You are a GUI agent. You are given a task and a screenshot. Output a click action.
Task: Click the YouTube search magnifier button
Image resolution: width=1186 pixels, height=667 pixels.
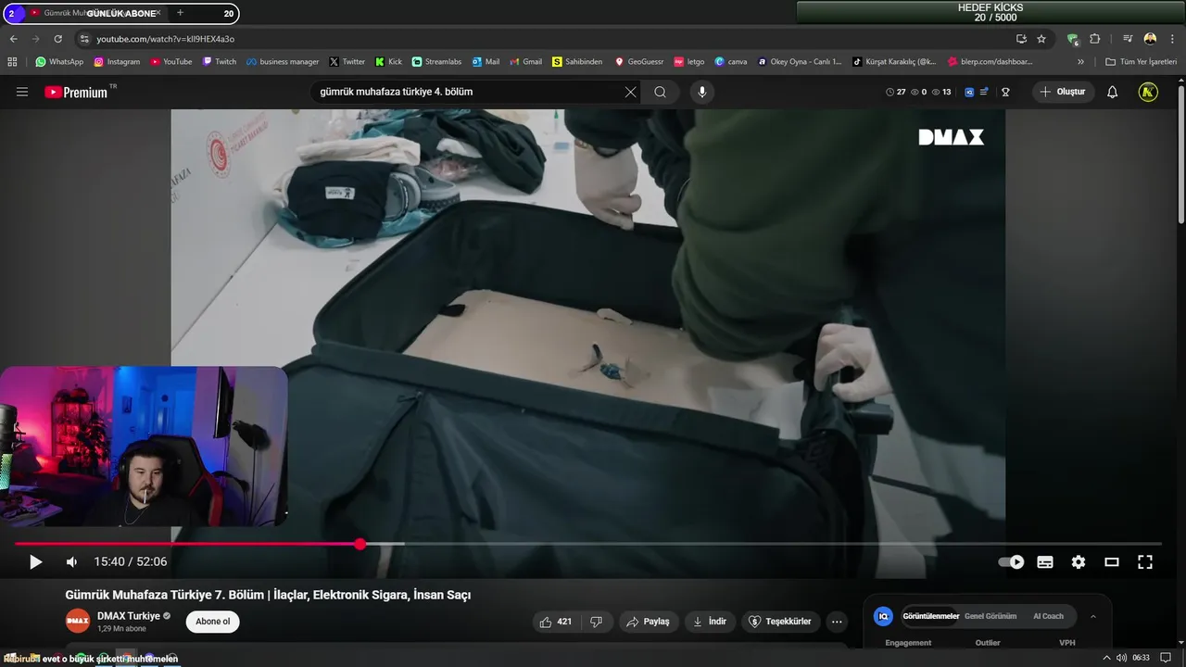[x=660, y=92]
